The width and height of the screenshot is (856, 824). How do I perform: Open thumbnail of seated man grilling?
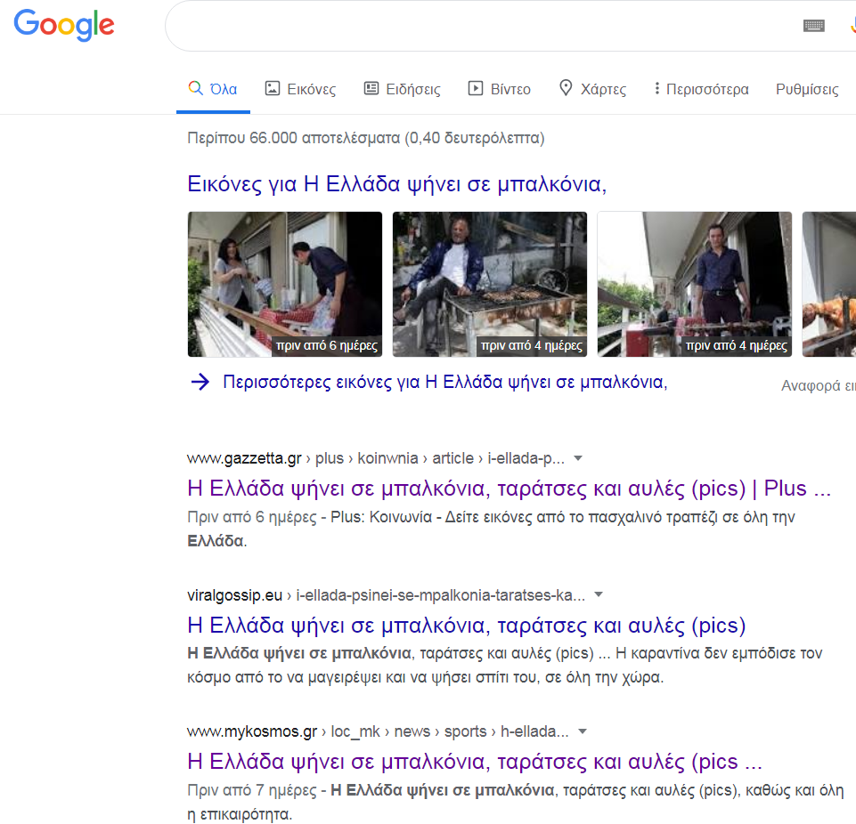pyautogui.click(x=489, y=284)
